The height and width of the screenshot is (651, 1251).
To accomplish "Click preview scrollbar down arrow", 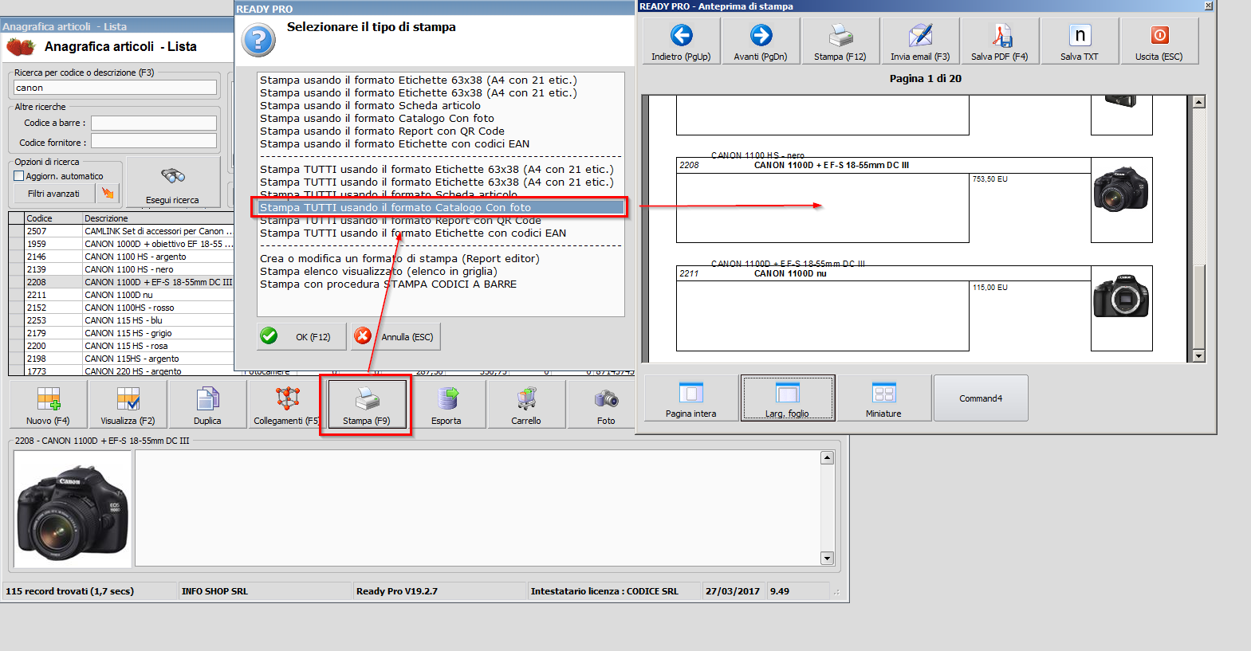I will click(x=1198, y=355).
